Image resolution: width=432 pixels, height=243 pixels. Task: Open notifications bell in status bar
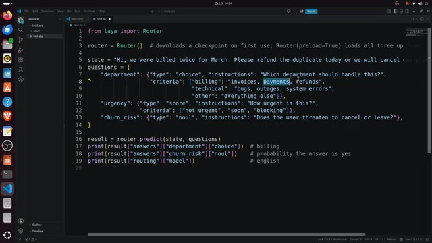pyautogui.click(x=427, y=240)
